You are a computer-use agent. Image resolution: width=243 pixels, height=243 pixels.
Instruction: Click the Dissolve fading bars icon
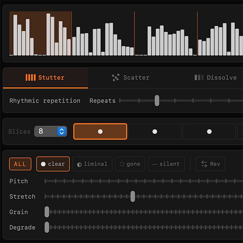[199, 77]
